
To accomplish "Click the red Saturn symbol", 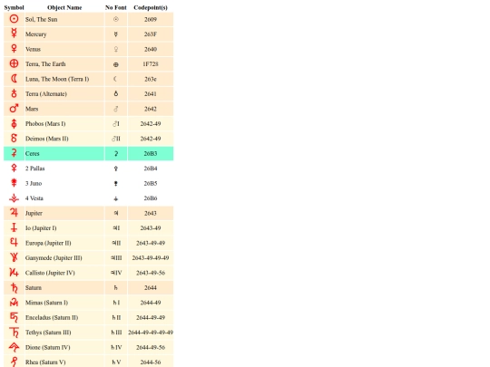I will point(14,288).
